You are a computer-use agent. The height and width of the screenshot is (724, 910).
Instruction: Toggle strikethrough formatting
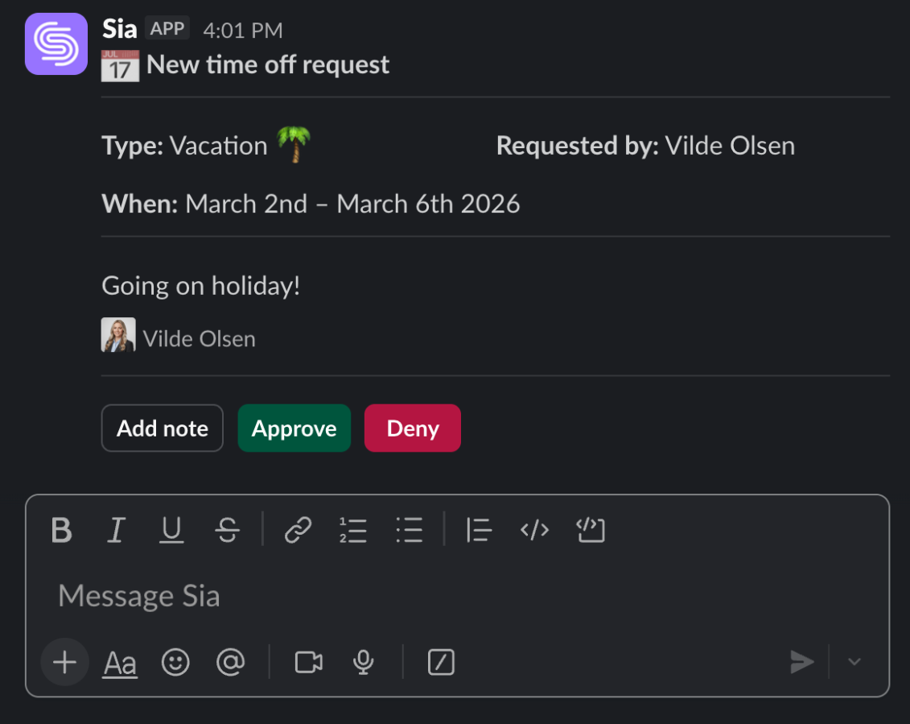(x=228, y=530)
